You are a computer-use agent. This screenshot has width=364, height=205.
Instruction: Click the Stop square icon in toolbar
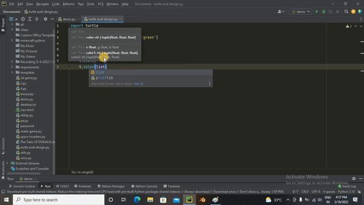tap(337, 11)
